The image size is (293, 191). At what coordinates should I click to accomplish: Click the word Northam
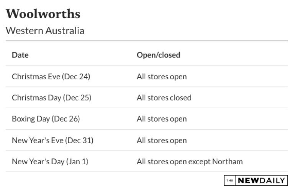[x=228, y=162]
